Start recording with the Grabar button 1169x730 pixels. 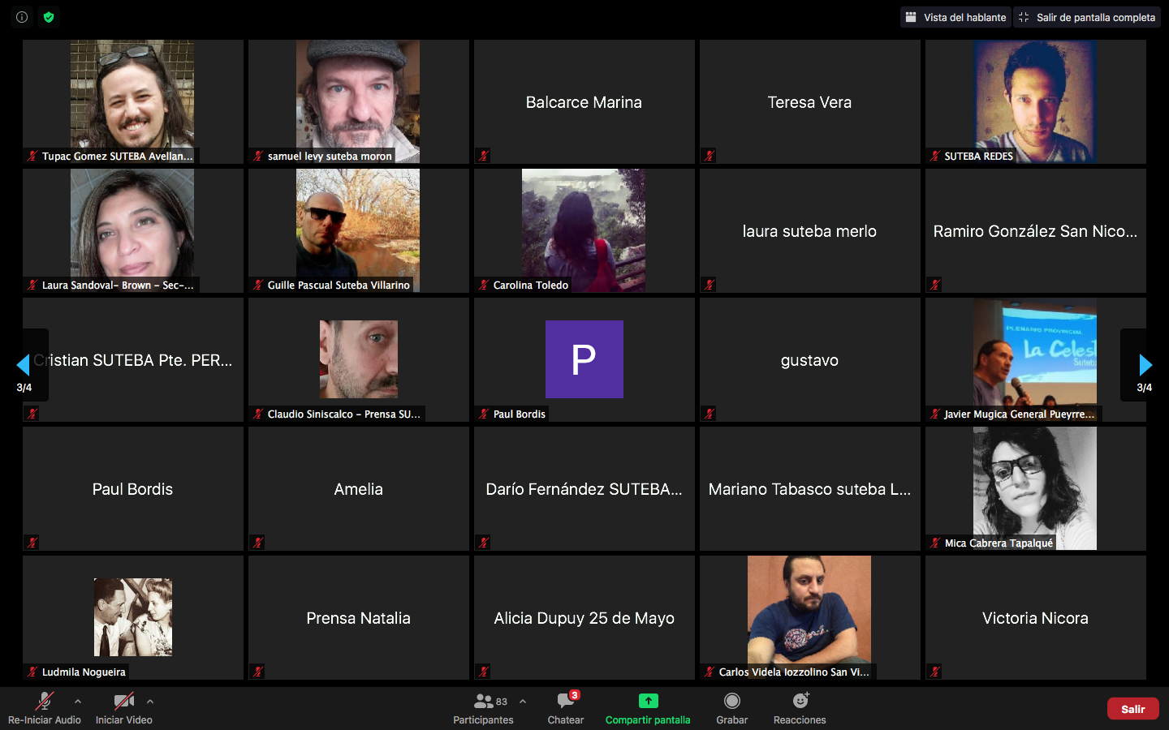pyautogui.click(x=731, y=707)
